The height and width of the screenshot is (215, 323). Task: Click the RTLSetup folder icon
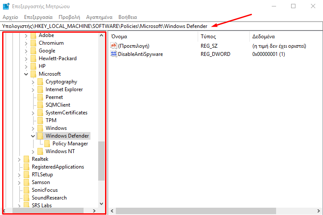26,175
